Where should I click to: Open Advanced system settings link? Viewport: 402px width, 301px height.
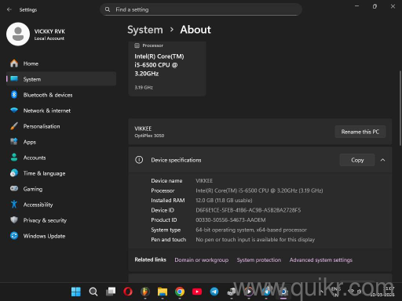pos(321,260)
